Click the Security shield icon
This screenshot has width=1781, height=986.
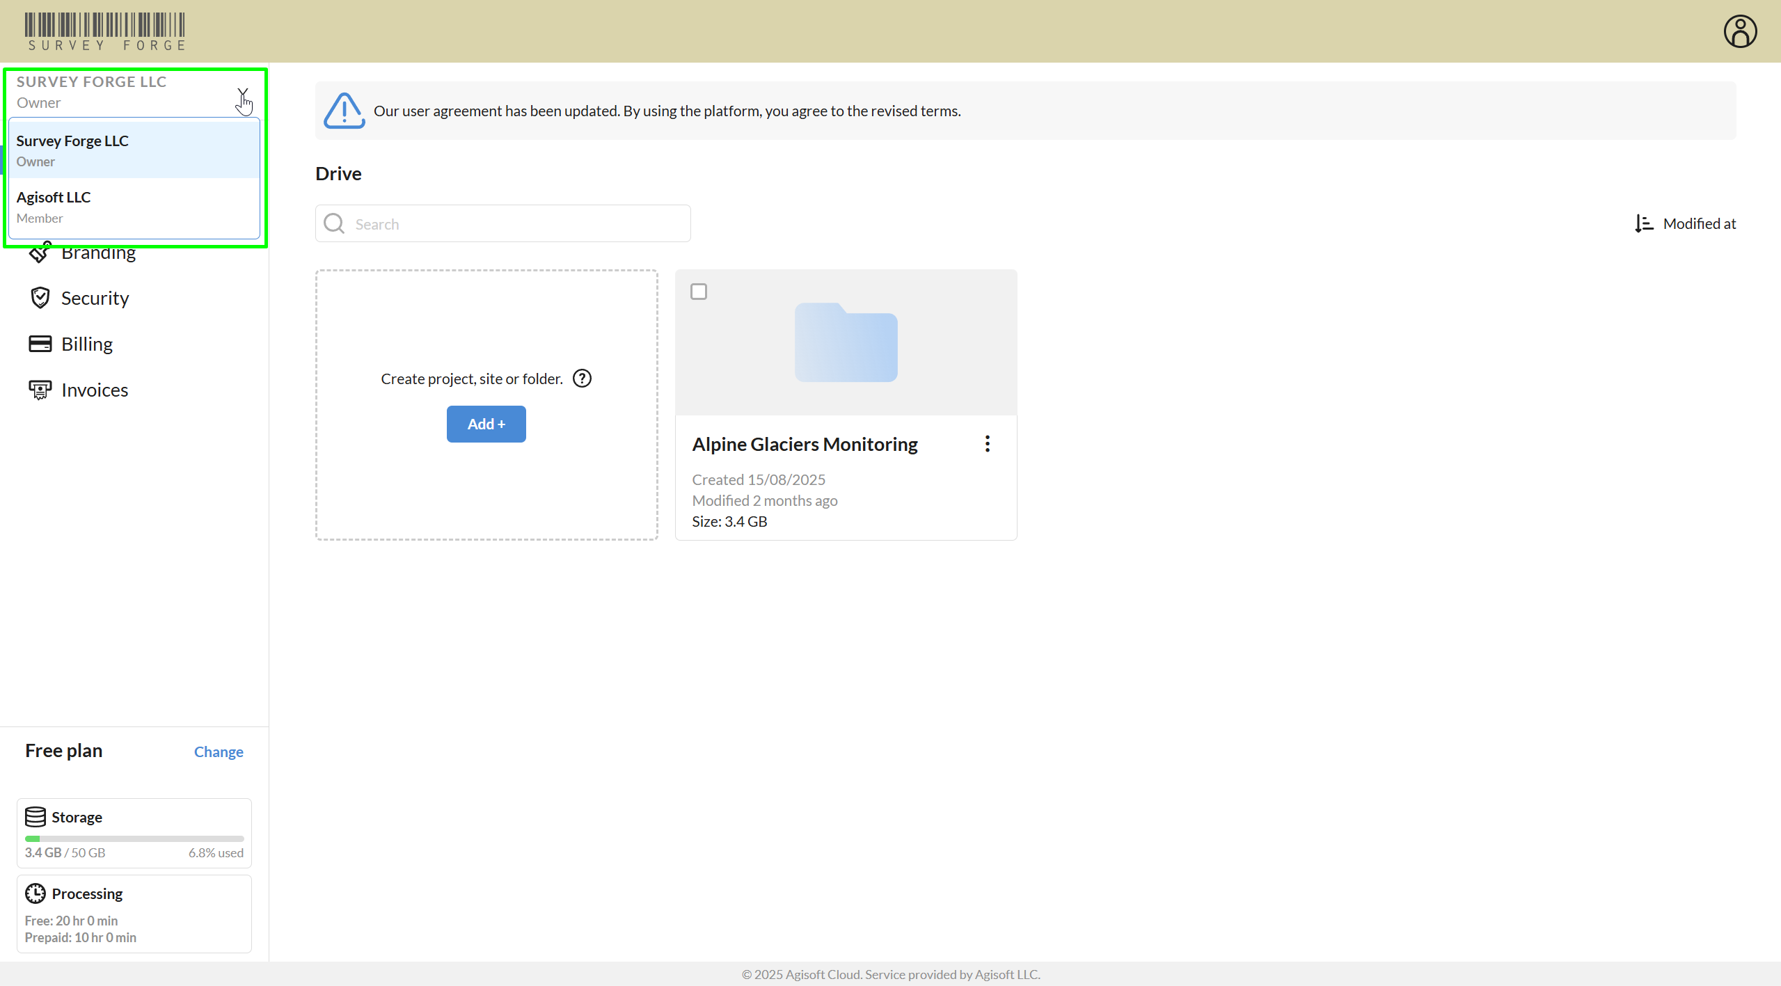40,298
